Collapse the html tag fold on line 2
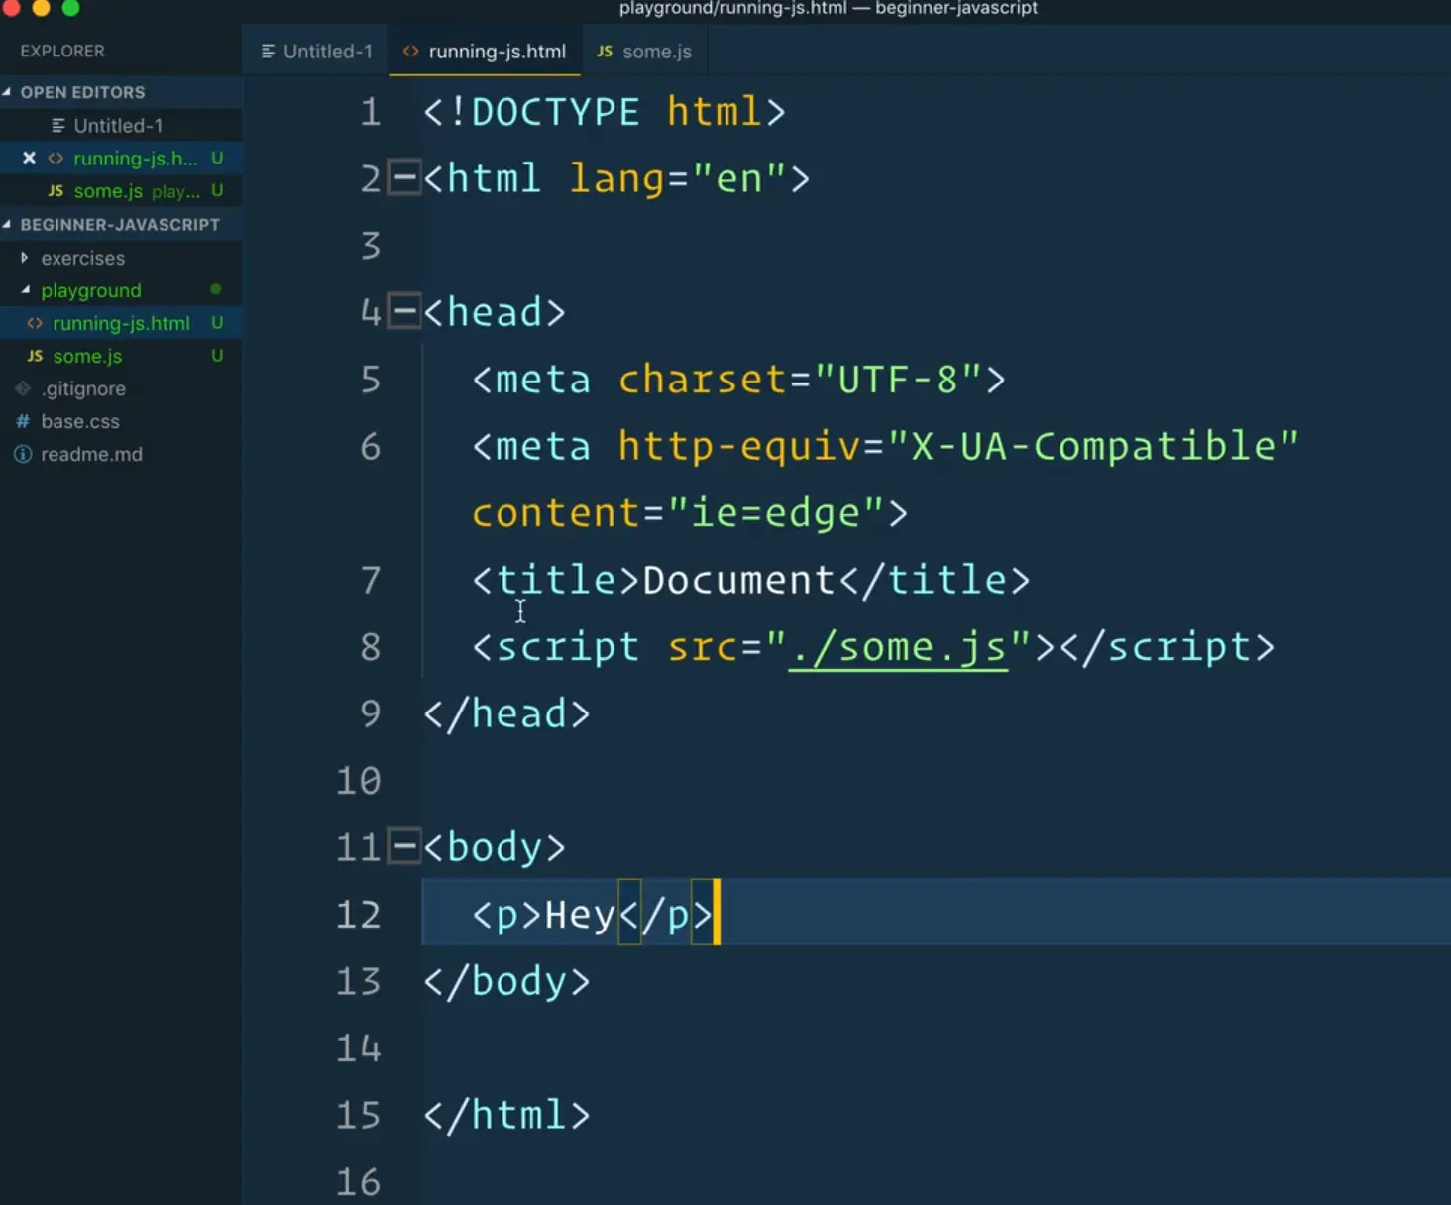This screenshot has height=1205, width=1451. click(x=403, y=178)
